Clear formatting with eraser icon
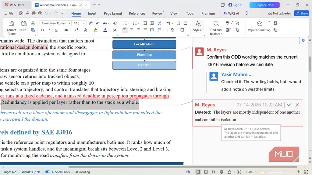The image size is (312, 175). [x=115, y=23]
